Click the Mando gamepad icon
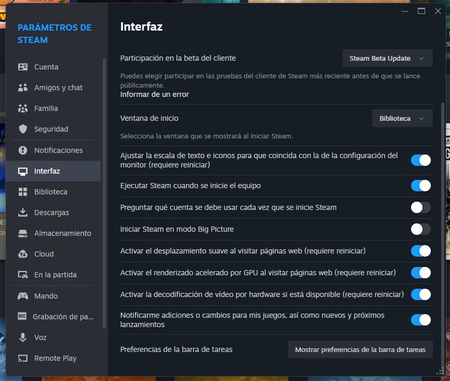 (x=23, y=296)
